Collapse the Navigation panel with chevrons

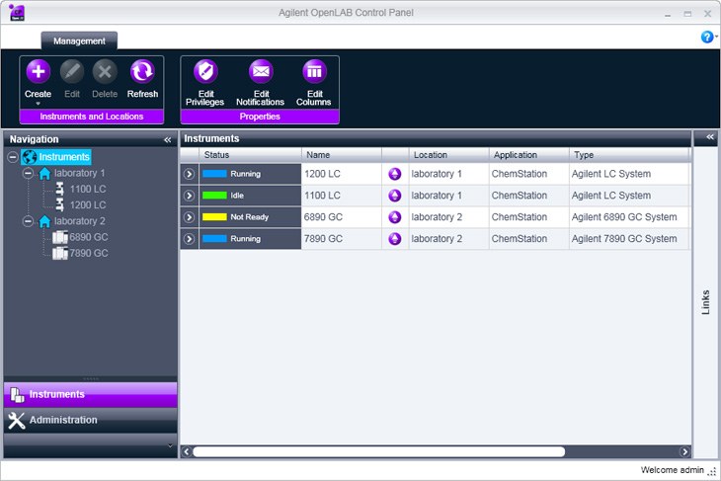(x=168, y=140)
